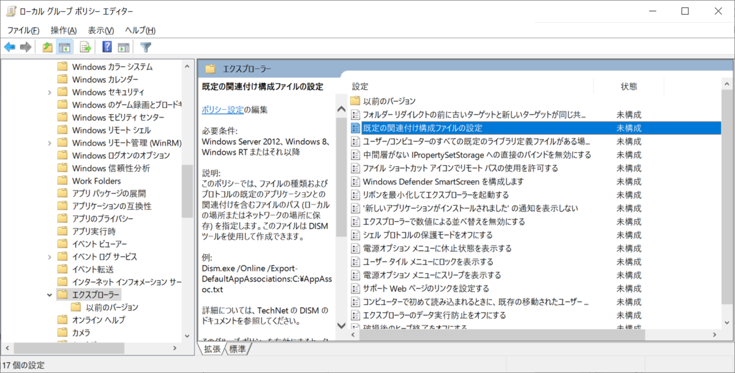Switch to the 標準 tab
Screen dimensions: 735x373
tap(236, 349)
